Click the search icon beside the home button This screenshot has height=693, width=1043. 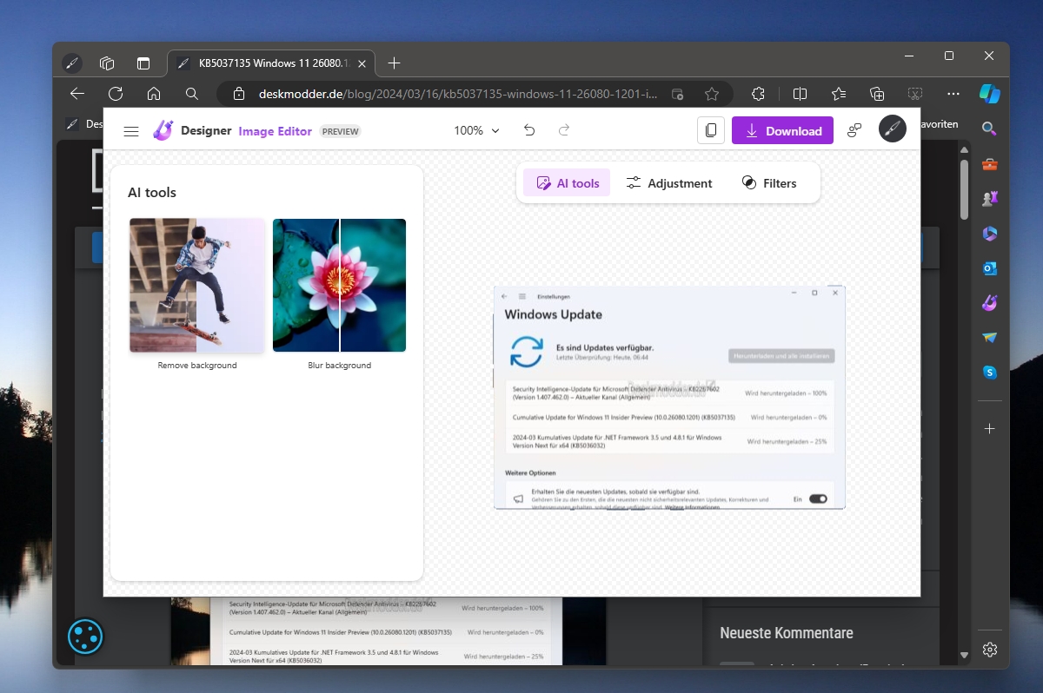click(x=192, y=94)
